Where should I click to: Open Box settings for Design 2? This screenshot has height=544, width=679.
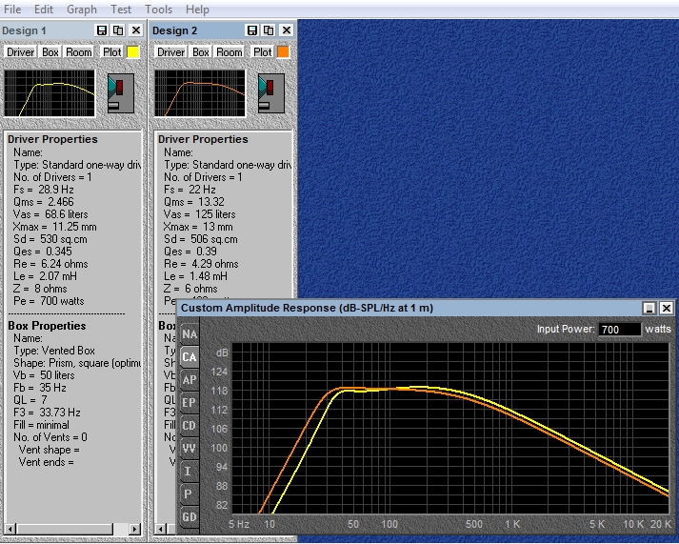click(201, 52)
